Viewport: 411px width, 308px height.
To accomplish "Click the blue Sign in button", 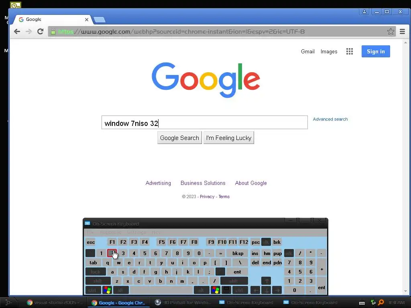I will 376,51.
